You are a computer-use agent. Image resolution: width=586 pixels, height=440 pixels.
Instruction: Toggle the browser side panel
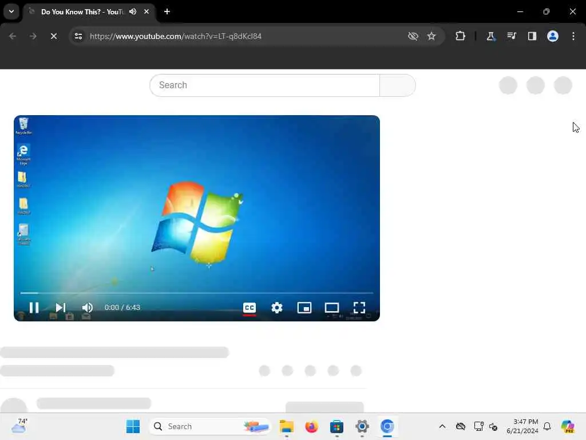click(532, 36)
